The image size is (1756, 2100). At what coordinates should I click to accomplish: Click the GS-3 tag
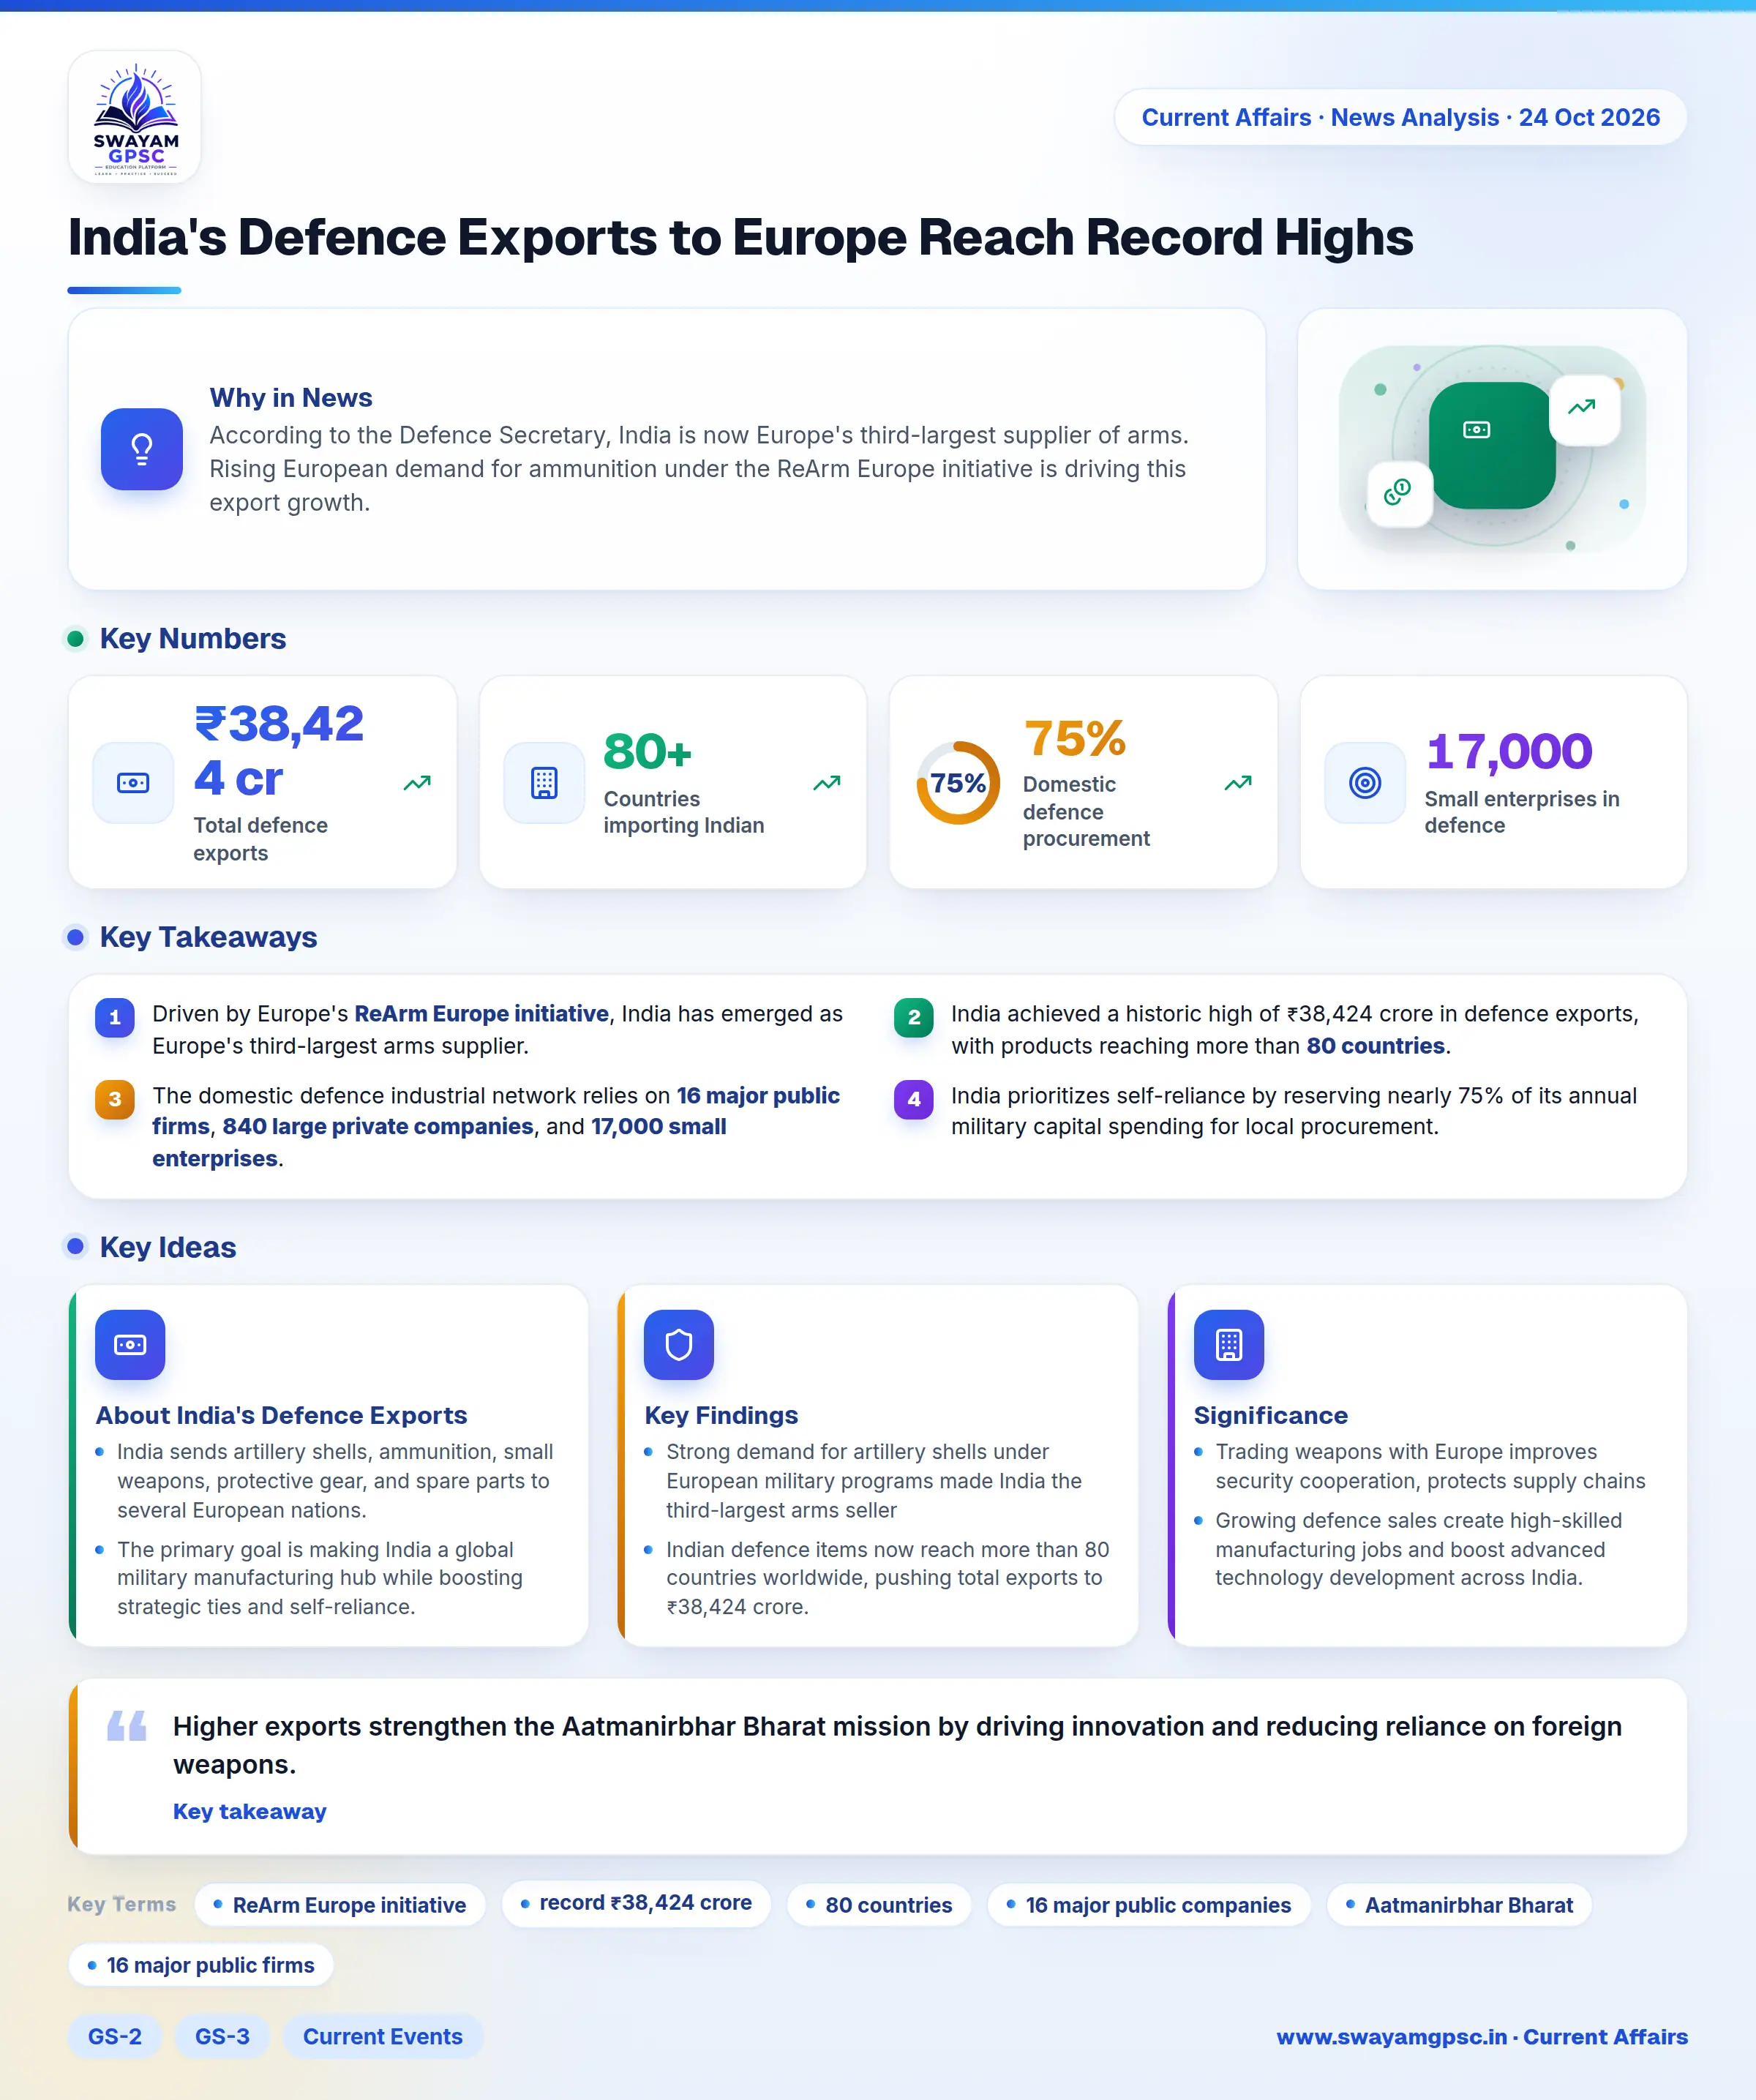click(222, 2037)
